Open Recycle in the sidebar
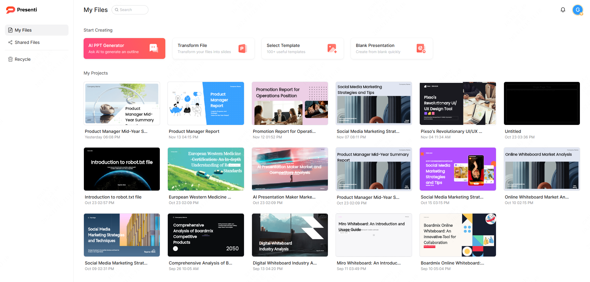The image size is (590, 282). coord(37,59)
